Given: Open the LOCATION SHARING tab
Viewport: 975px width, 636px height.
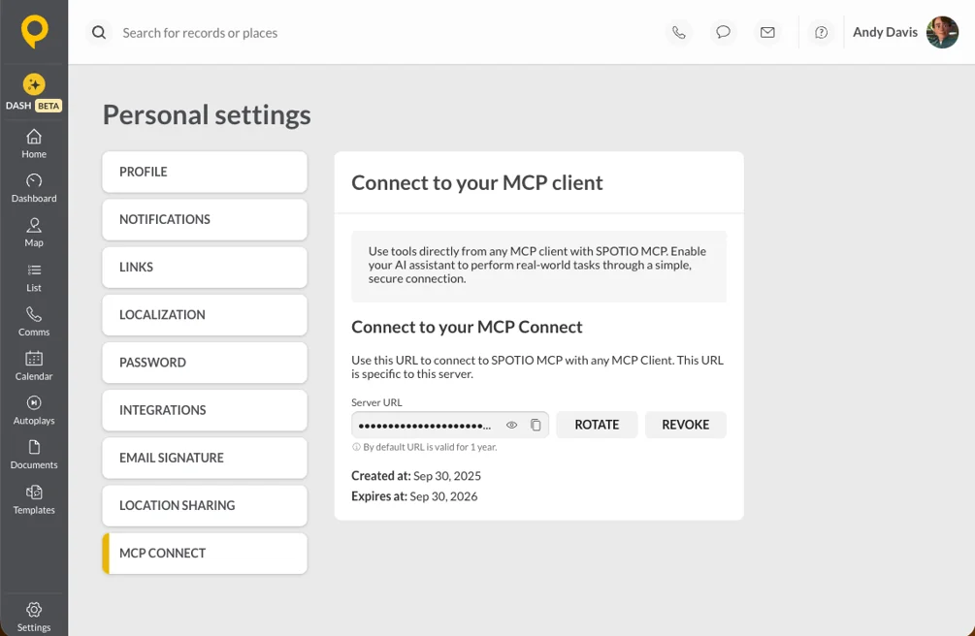Looking at the screenshot, I should click(205, 505).
